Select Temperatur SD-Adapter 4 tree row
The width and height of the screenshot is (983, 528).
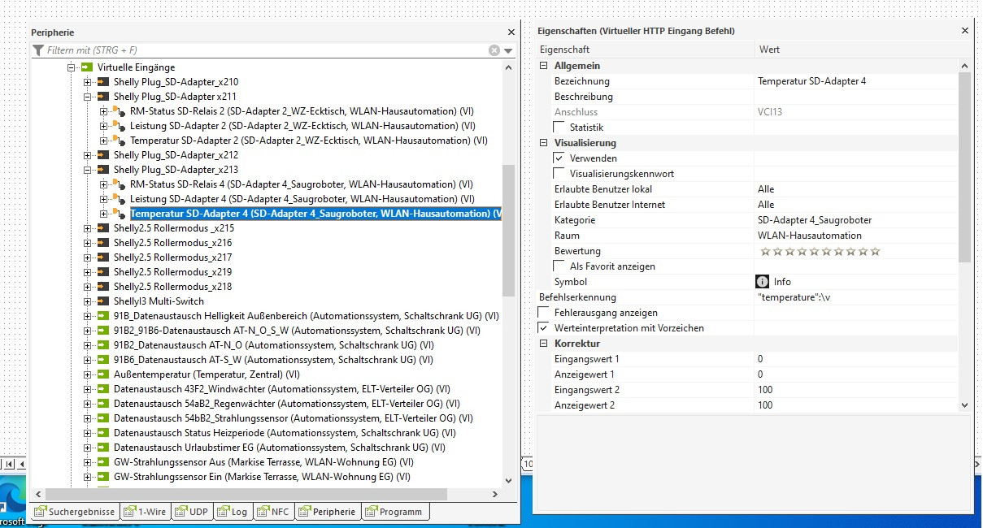click(x=315, y=214)
